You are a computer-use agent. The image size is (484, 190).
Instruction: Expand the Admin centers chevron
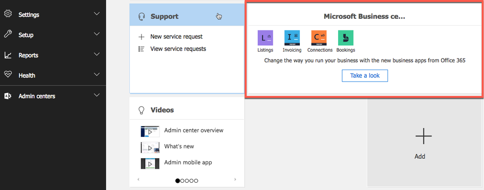point(97,95)
